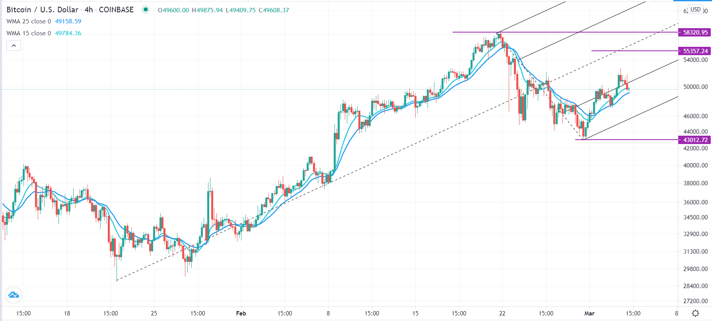This screenshot has width=712, height=321.
Task: Click the Mar marker on the time axis
Action: [x=589, y=313]
